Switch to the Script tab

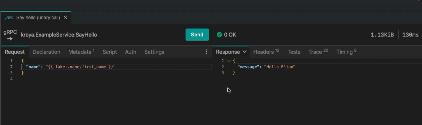(110, 52)
